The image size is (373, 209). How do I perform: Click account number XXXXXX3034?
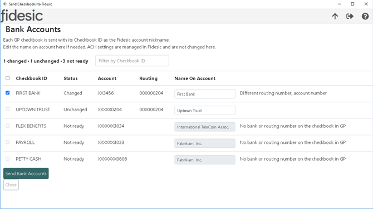(111, 126)
